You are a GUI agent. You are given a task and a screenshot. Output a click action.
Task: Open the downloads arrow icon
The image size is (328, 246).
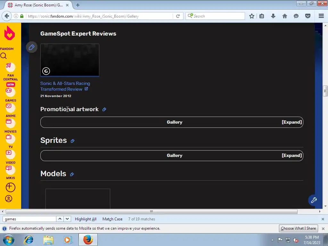(273, 16)
